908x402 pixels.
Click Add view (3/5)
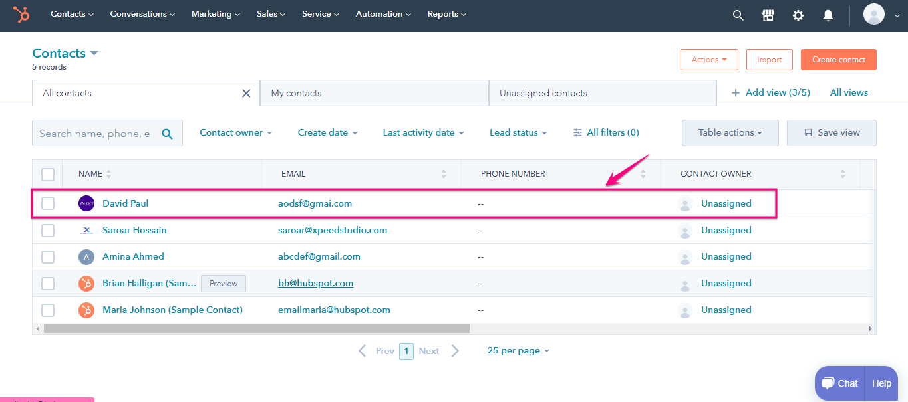[x=770, y=92]
